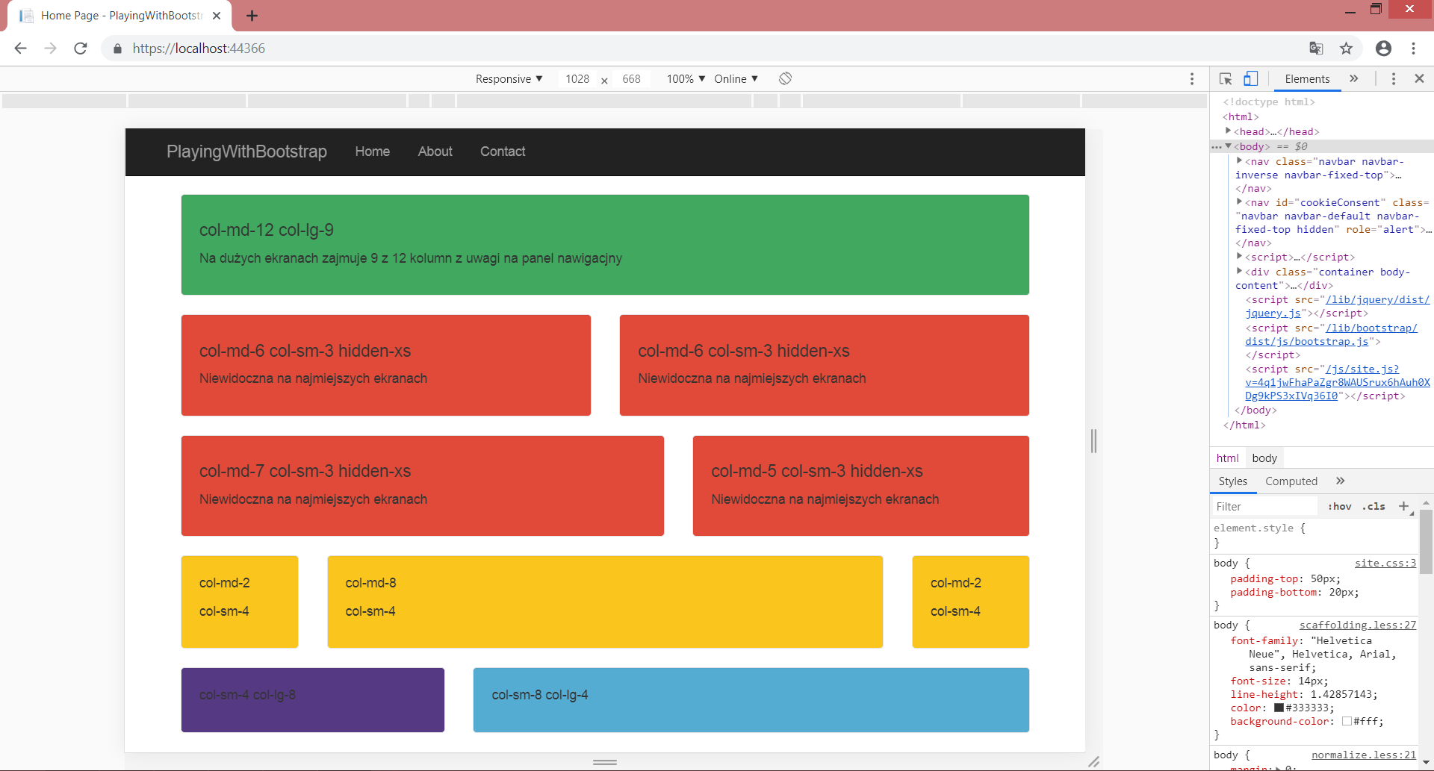
Task: Go forward to the next page
Action: (50, 49)
